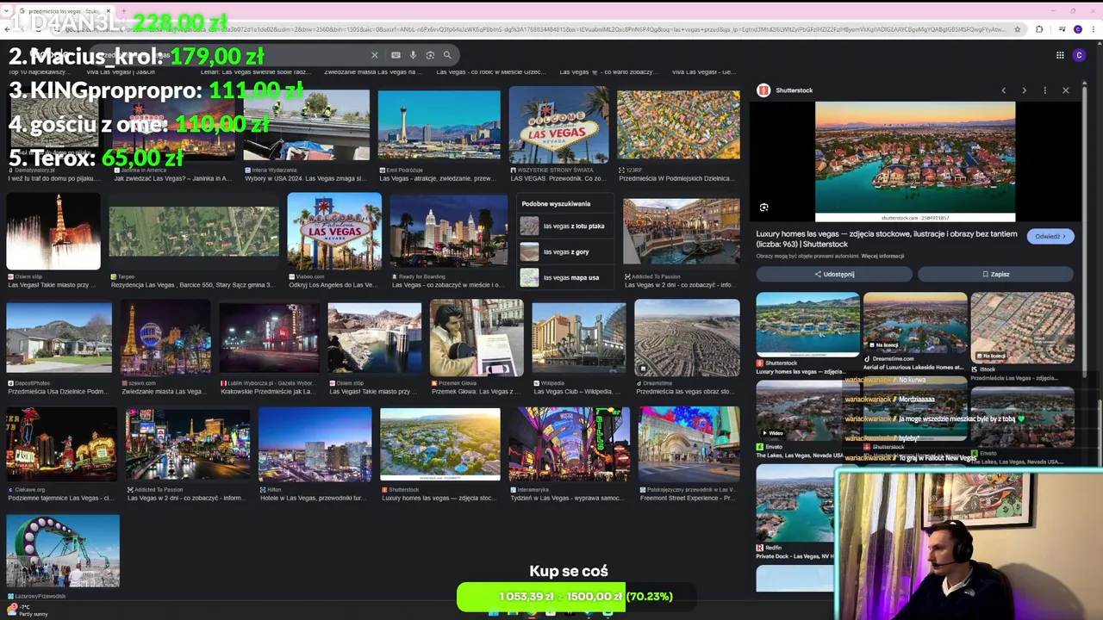
Task: Open the 'Krakowskie Przedmieście' Gazeta Wyborcza thumbnail
Action: click(x=269, y=338)
